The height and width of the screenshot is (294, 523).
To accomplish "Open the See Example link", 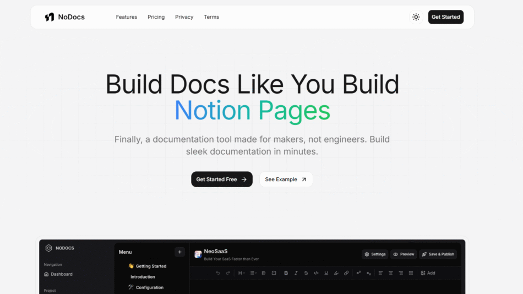I will 286,179.
